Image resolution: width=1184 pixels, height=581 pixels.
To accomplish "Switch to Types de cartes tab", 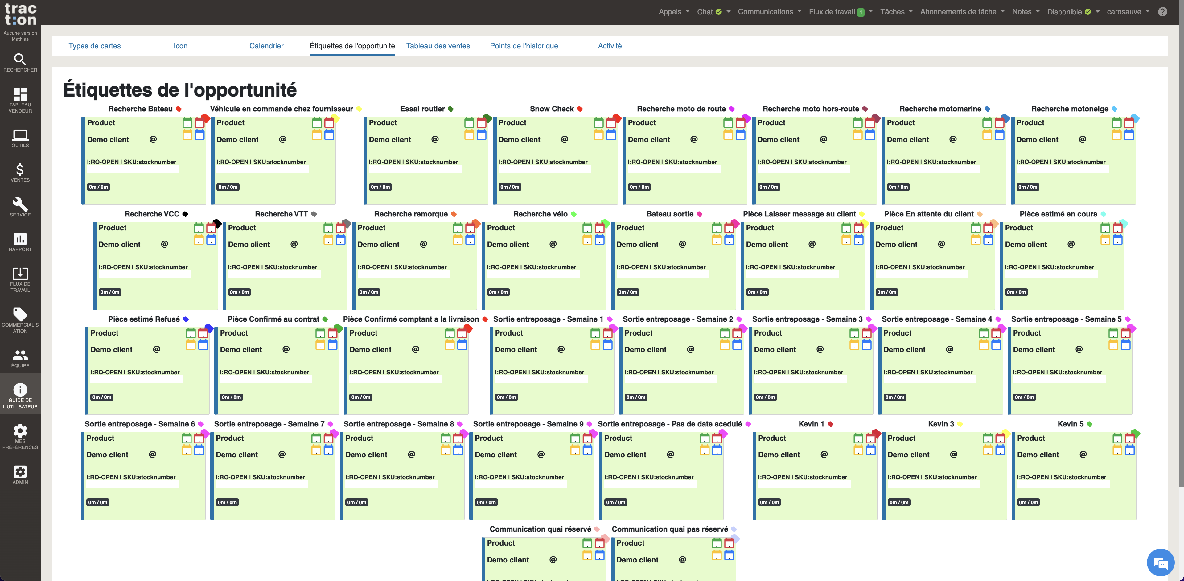I will 95,46.
